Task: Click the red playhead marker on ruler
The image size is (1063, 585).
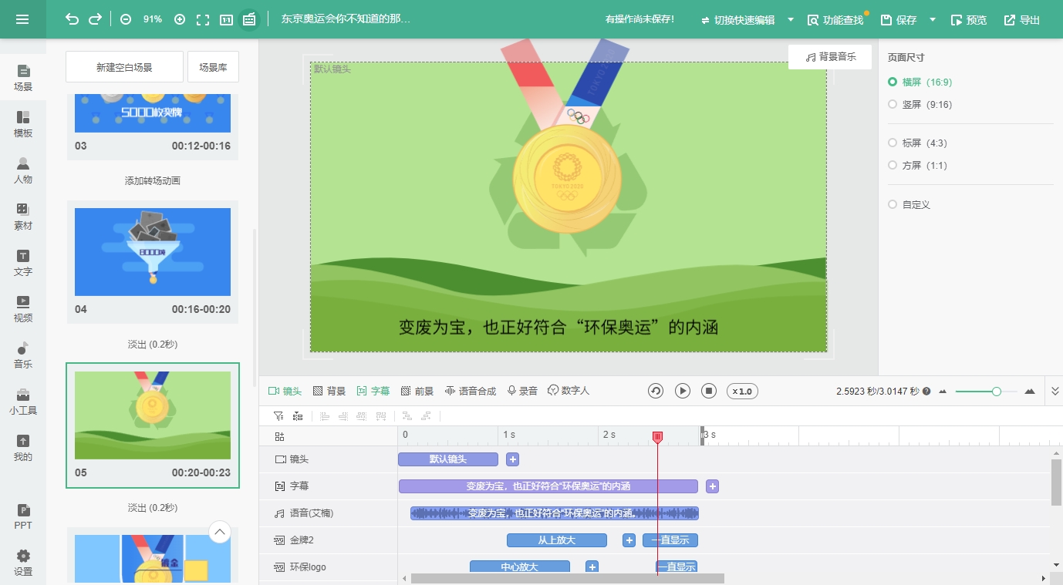Action: (x=657, y=437)
